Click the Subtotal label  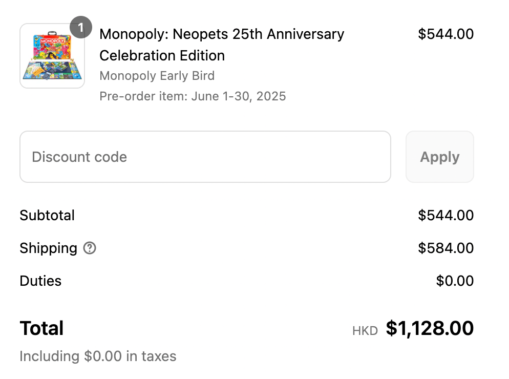click(47, 216)
